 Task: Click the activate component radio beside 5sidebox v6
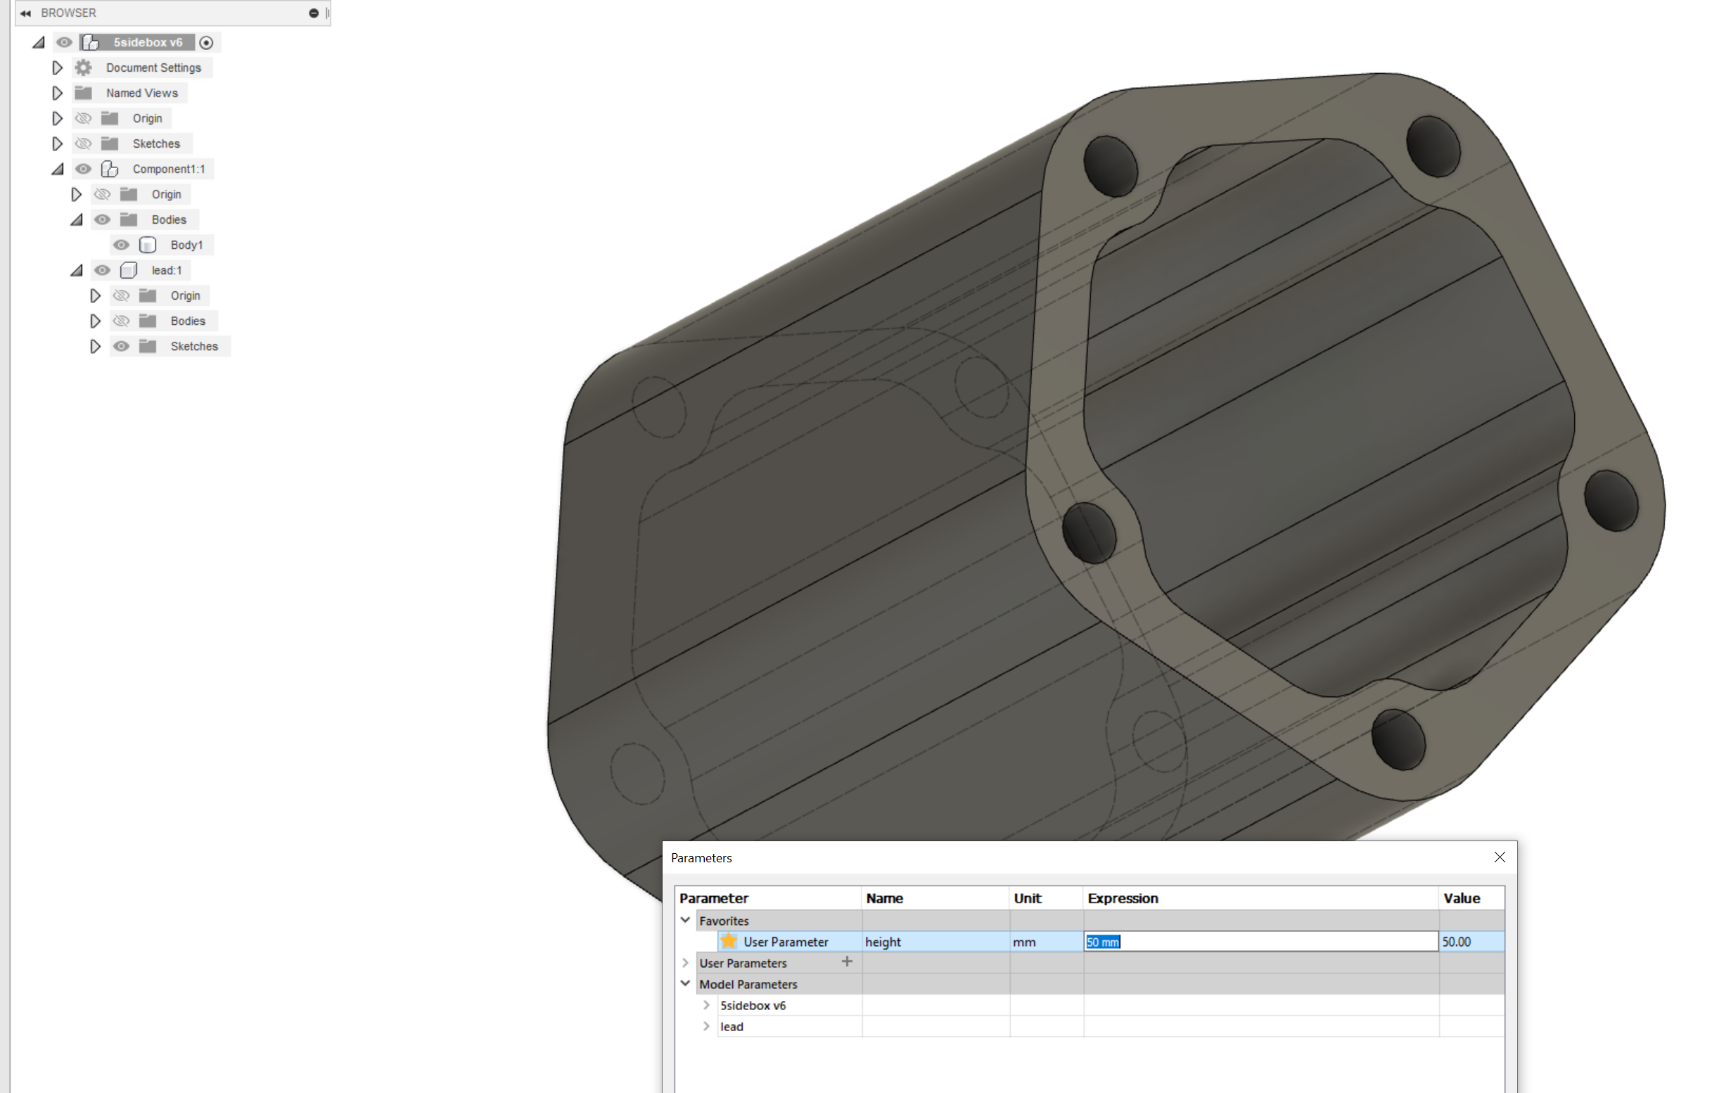(206, 42)
